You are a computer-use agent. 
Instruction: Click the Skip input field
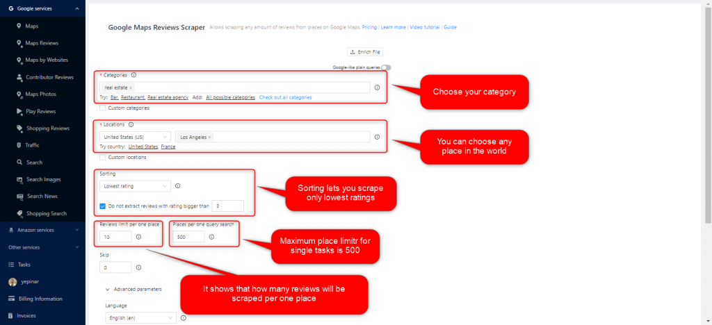click(x=115, y=267)
